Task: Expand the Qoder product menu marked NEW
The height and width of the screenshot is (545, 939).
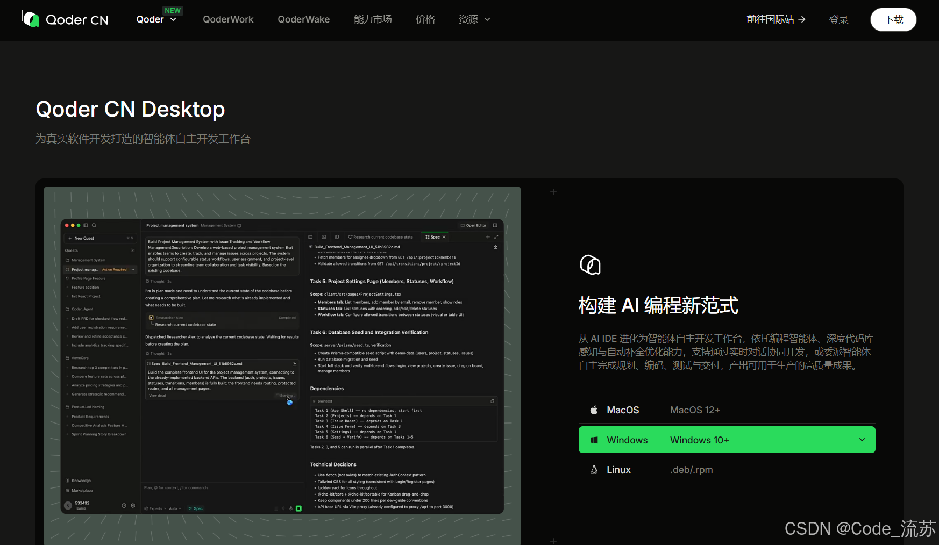Action: click(156, 19)
